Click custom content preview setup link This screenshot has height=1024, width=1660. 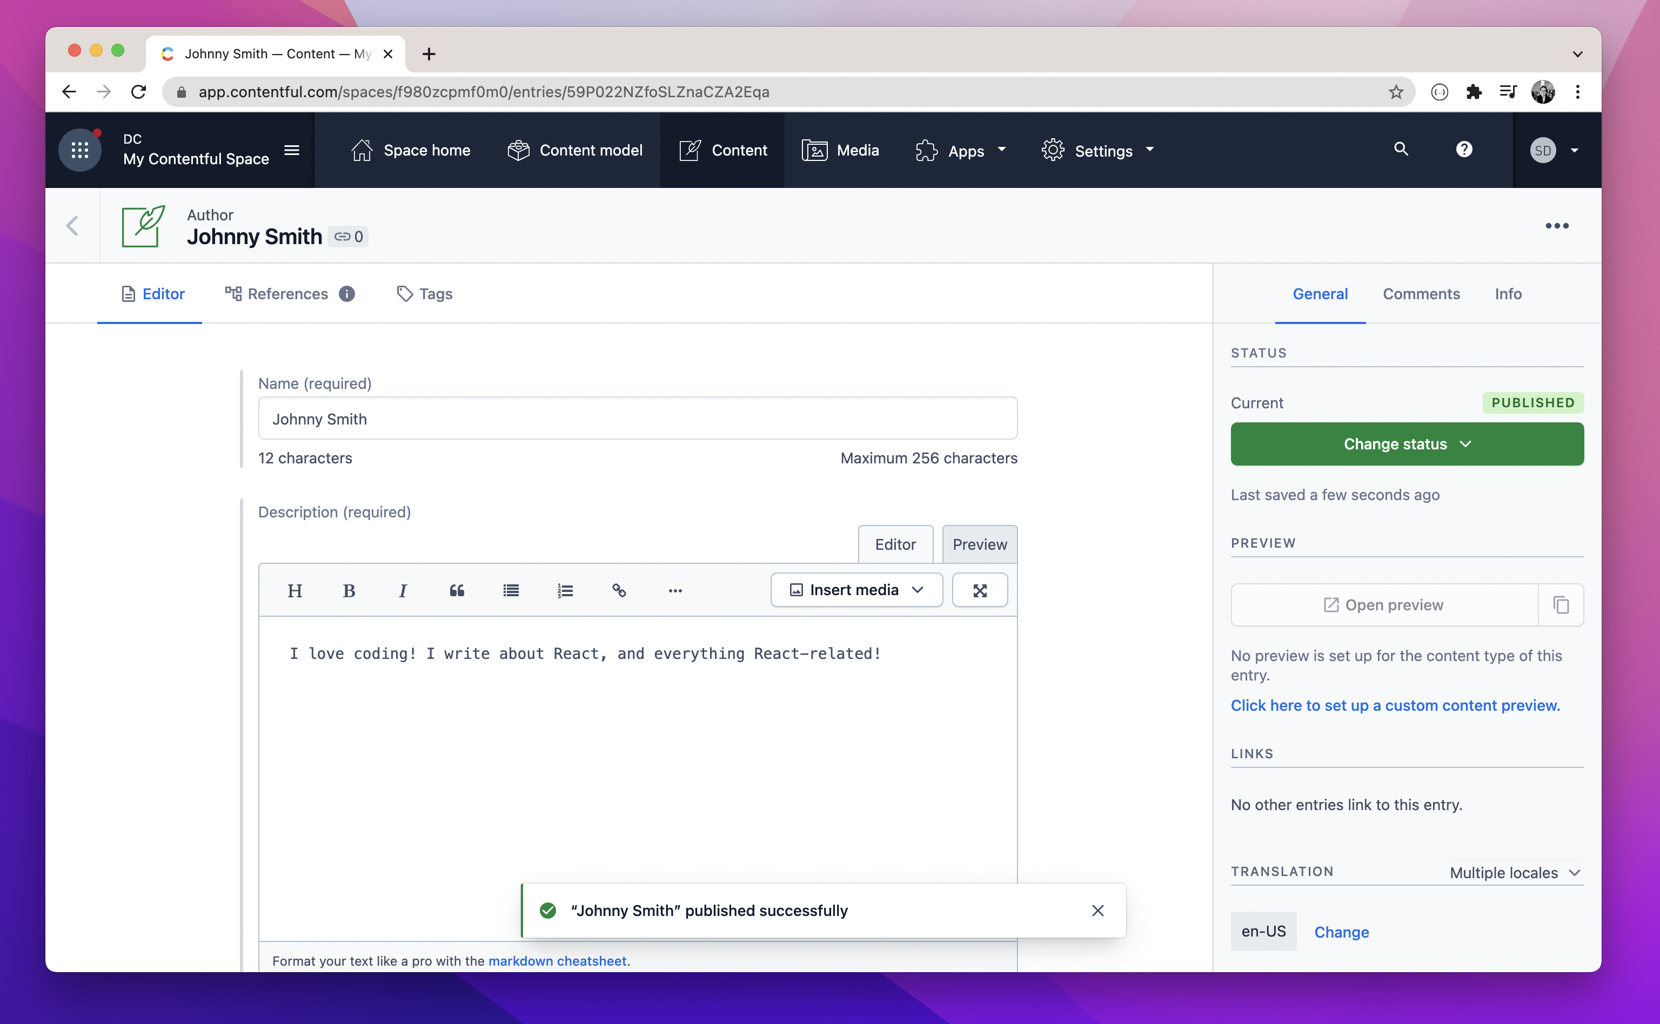tap(1394, 705)
